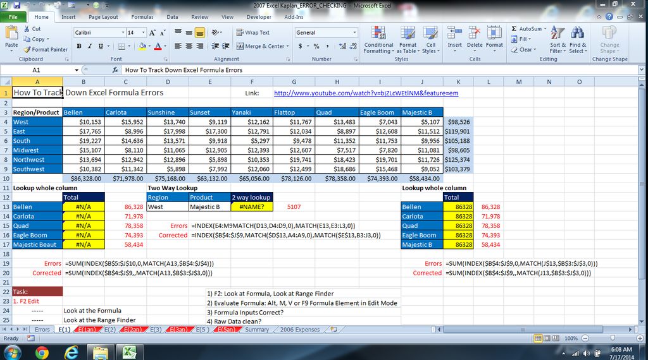Click the Delete cells icon
Viewport: 648px width, 360px height.
pyautogui.click(x=475, y=33)
